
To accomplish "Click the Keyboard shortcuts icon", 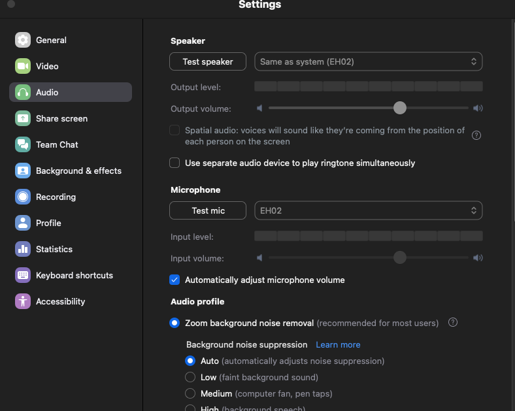I will pos(23,275).
